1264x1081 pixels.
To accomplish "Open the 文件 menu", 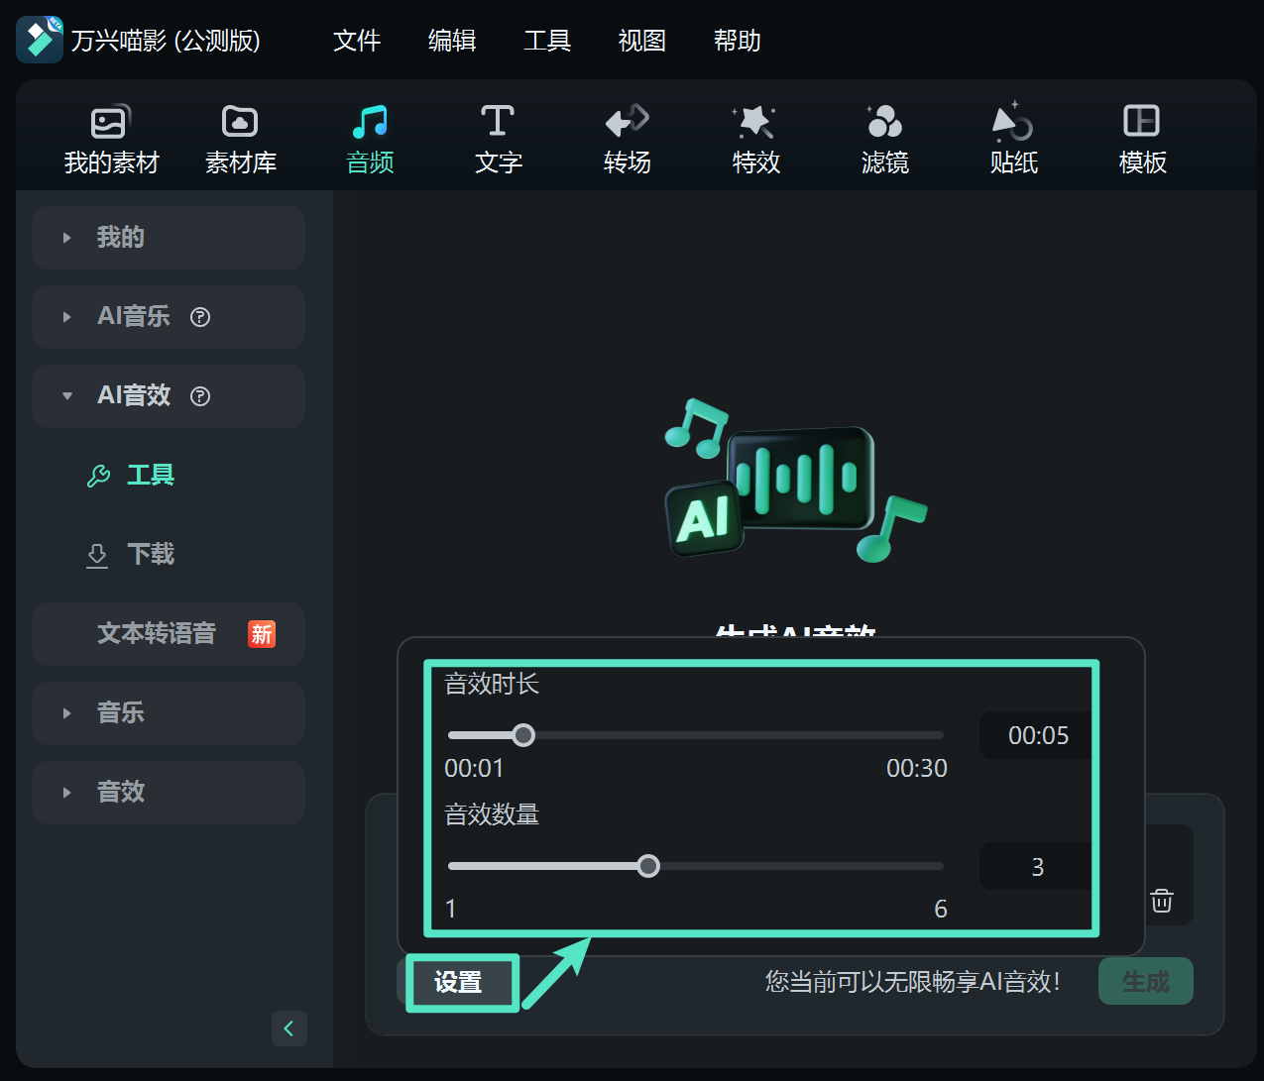I will pyautogui.click(x=357, y=41).
